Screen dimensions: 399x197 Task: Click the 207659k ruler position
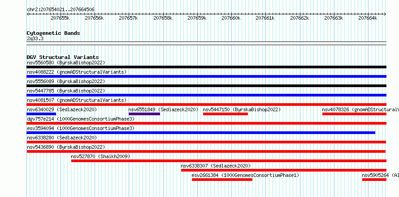(197, 18)
